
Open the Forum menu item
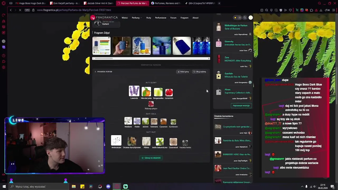173,18
